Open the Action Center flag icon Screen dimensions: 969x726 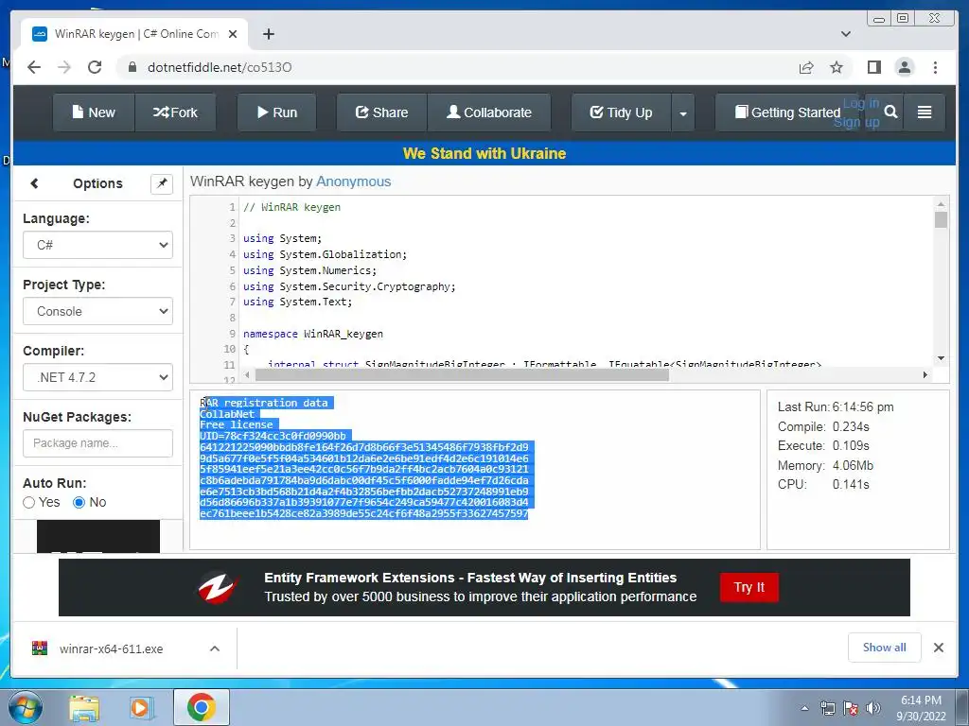(x=851, y=709)
